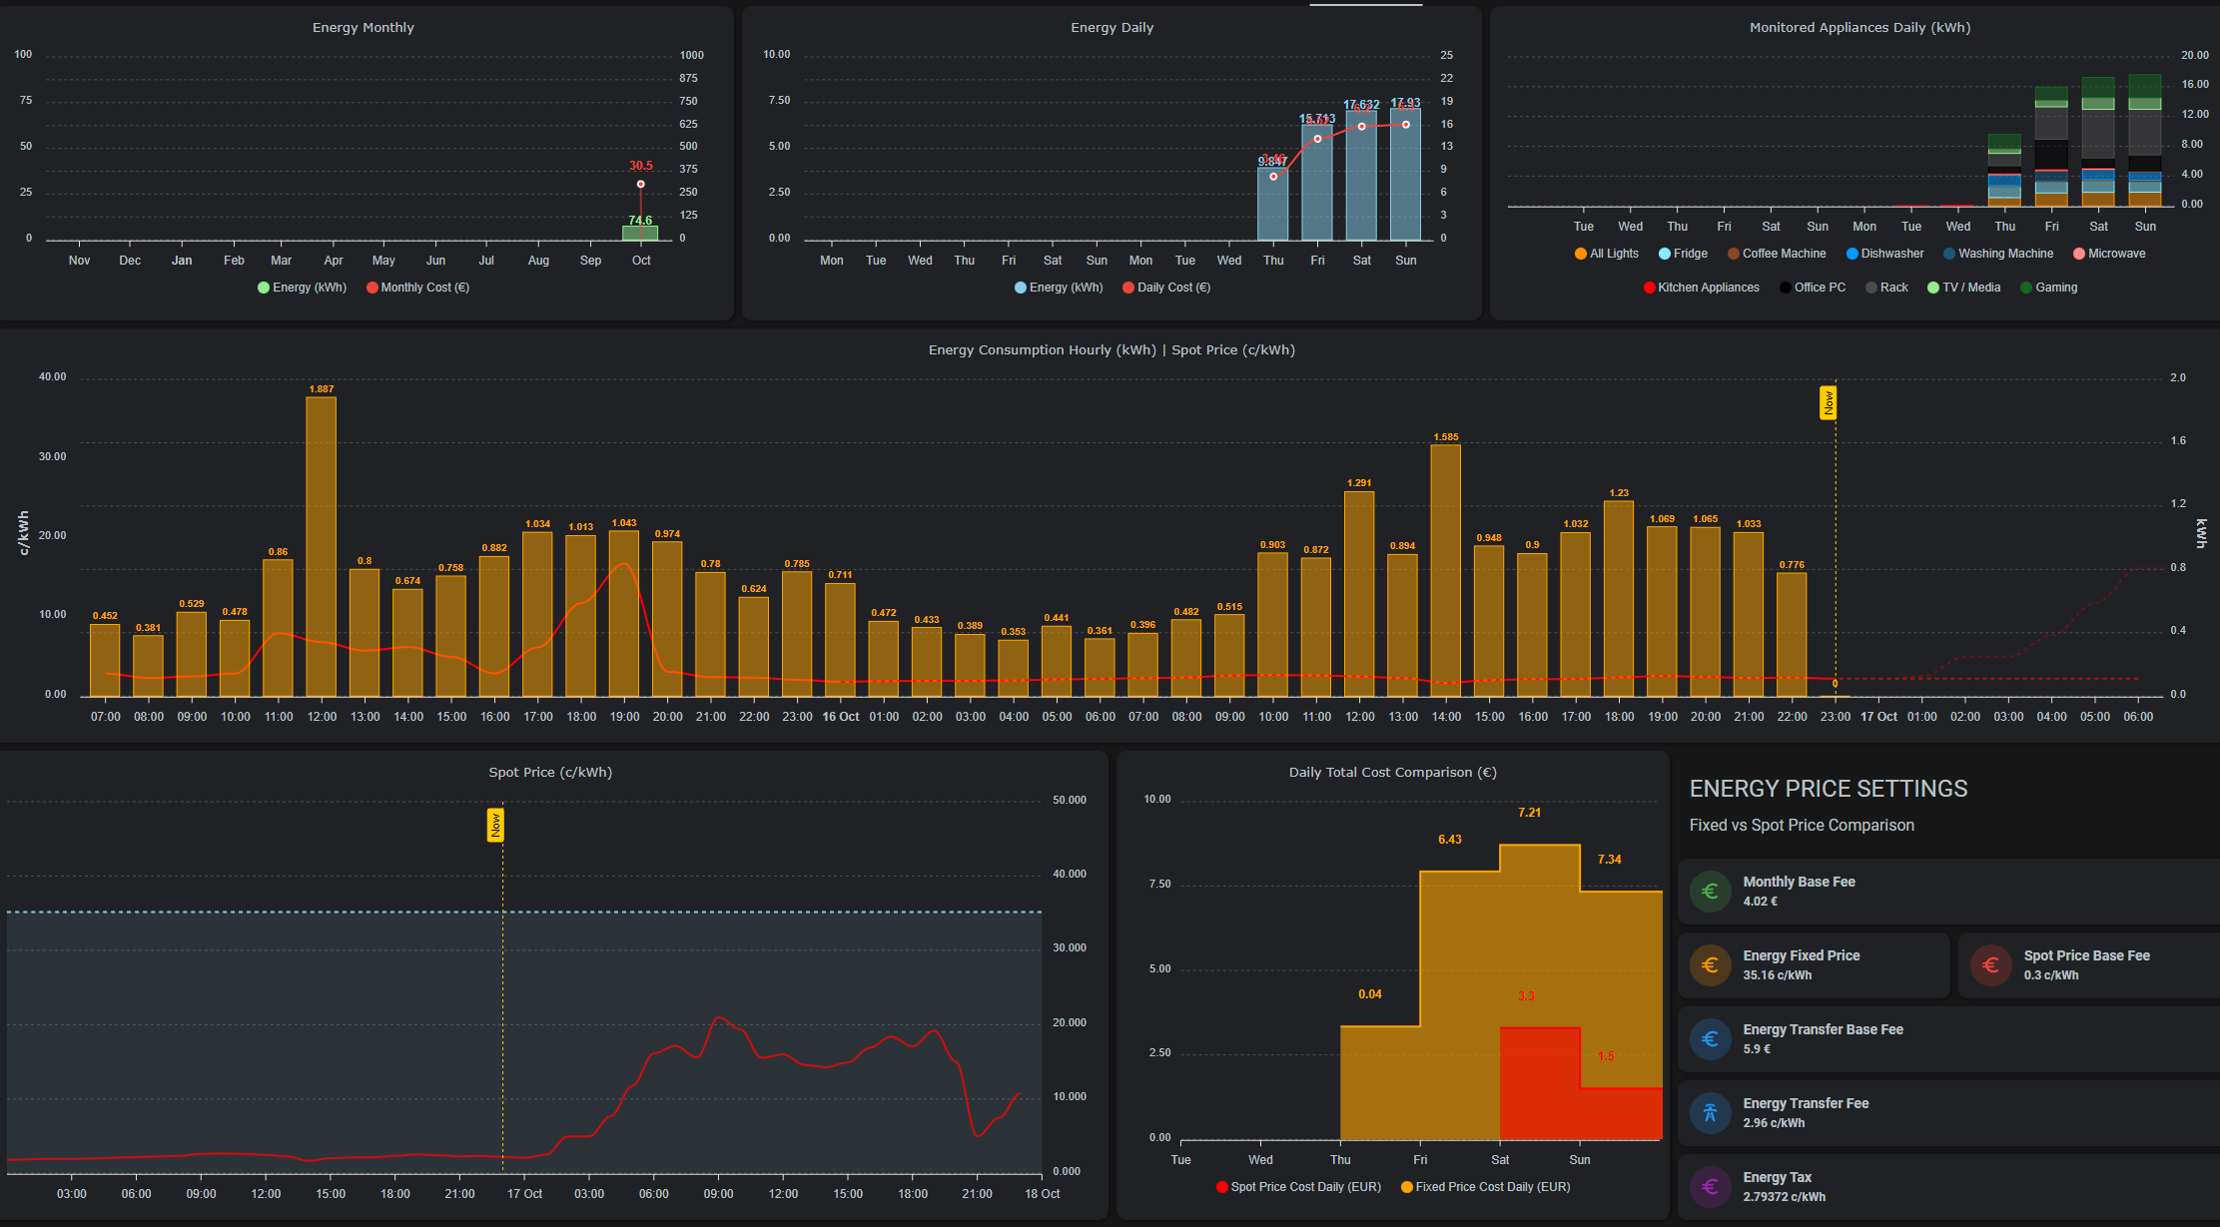The width and height of the screenshot is (2220, 1227).
Task: Click the ENERGY PRICE SETTINGS heading
Action: (x=1829, y=789)
